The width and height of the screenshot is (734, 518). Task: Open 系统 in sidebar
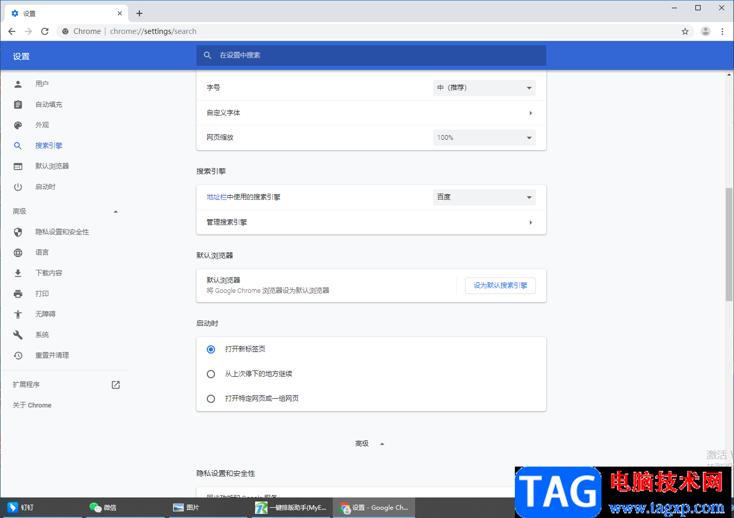tap(42, 335)
